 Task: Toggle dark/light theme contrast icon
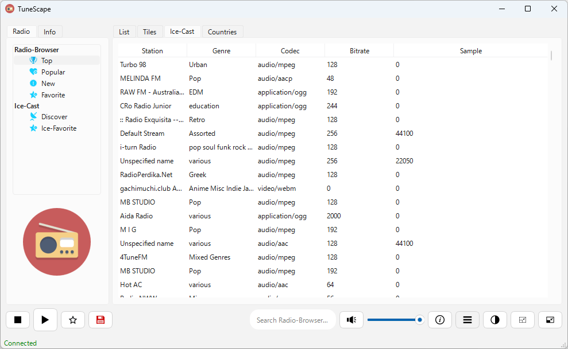click(x=495, y=320)
